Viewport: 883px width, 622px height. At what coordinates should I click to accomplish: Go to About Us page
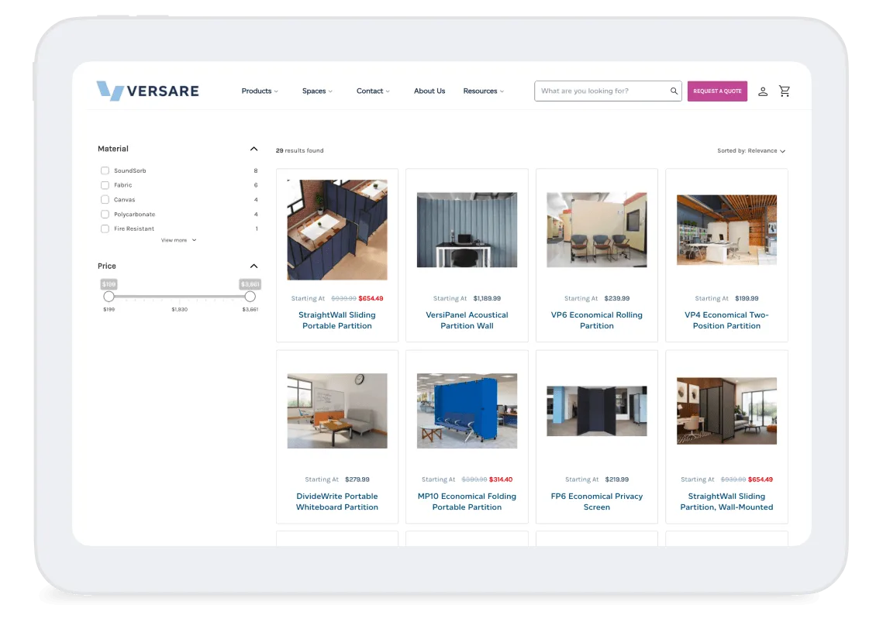pos(429,91)
